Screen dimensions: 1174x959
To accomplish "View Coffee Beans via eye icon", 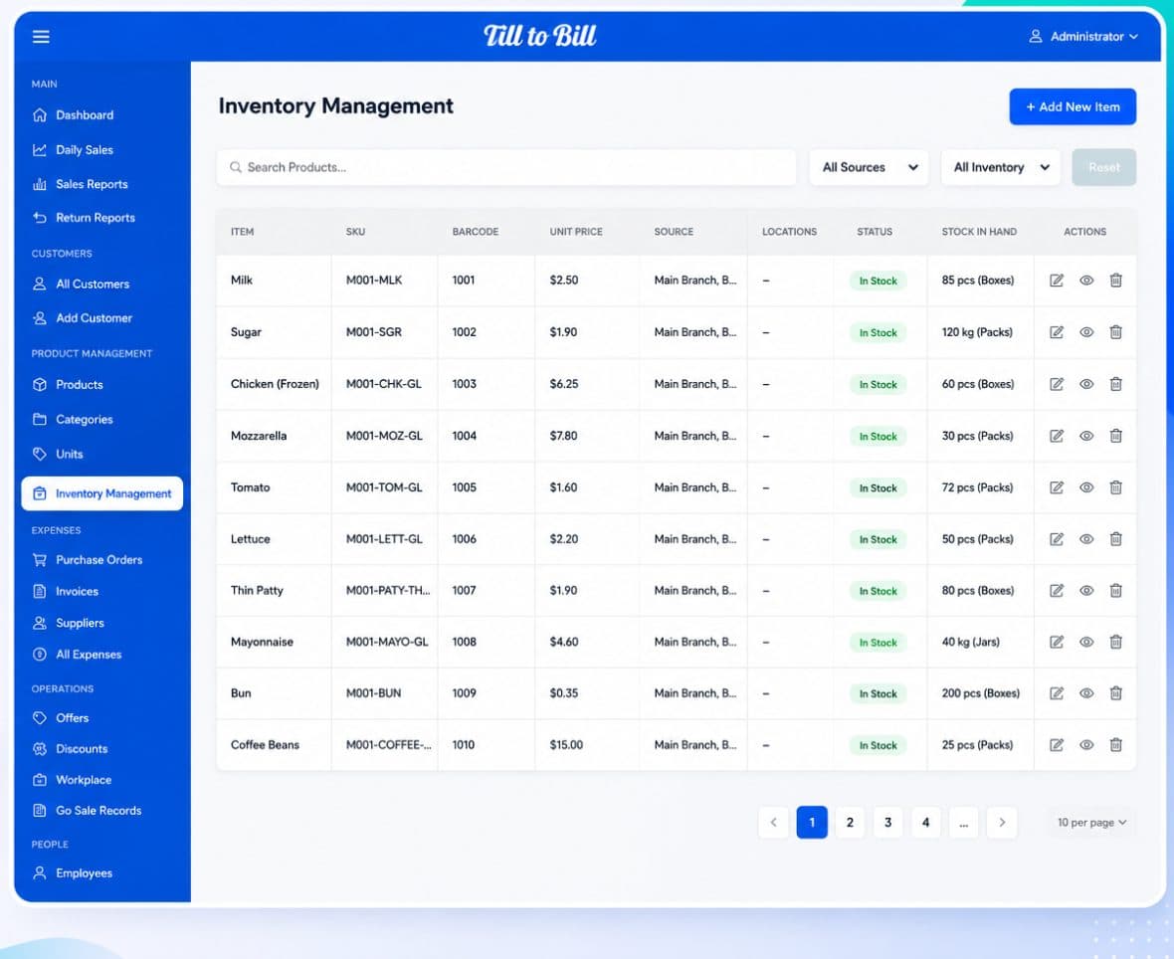I will pos(1086,745).
